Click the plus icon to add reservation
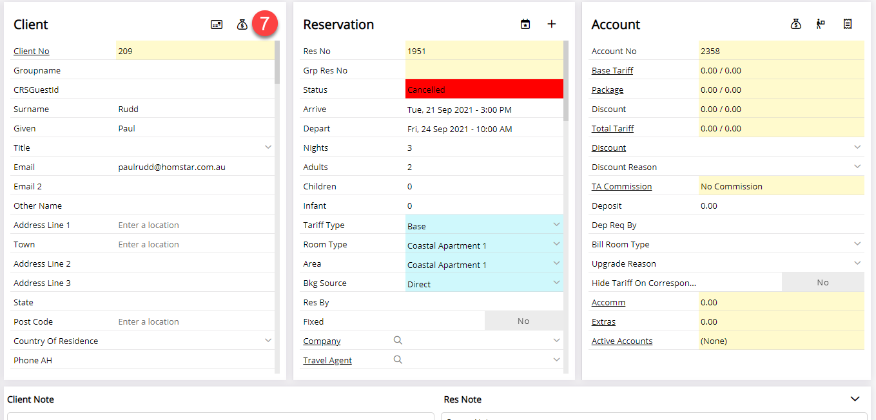The height and width of the screenshot is (420, 876). (551, 24)
